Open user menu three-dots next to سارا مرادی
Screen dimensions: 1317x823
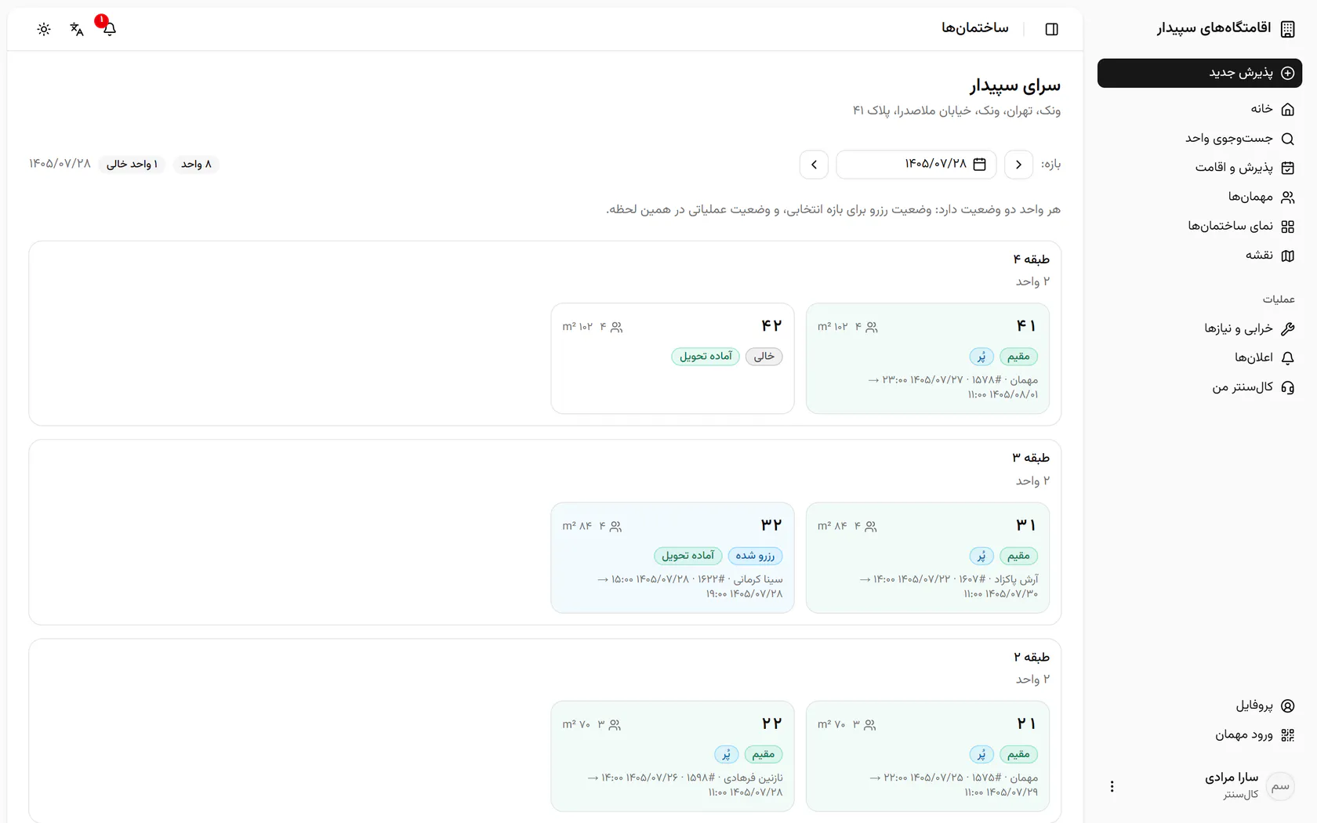(x=1112, y=786)
